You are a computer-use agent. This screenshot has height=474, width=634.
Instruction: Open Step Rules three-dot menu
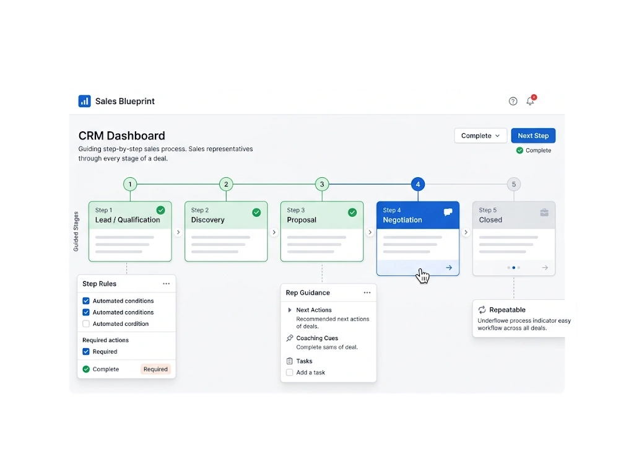click(x=166, y=284)
